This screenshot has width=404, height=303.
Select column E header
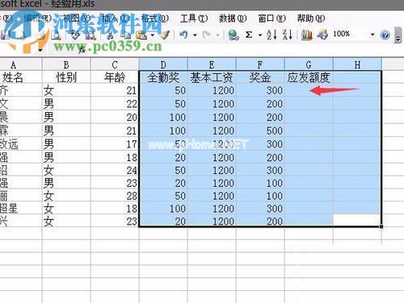click(212, 64)
